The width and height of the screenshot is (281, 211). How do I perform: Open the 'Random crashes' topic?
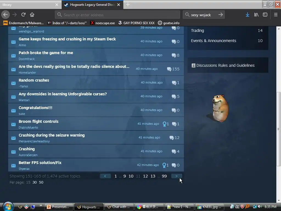point(34,80)
